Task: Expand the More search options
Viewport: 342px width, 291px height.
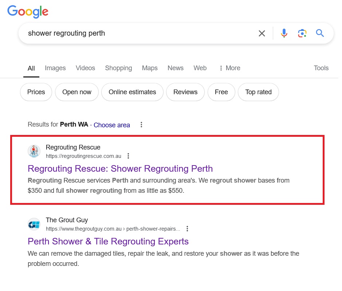Action: point(230,68)
